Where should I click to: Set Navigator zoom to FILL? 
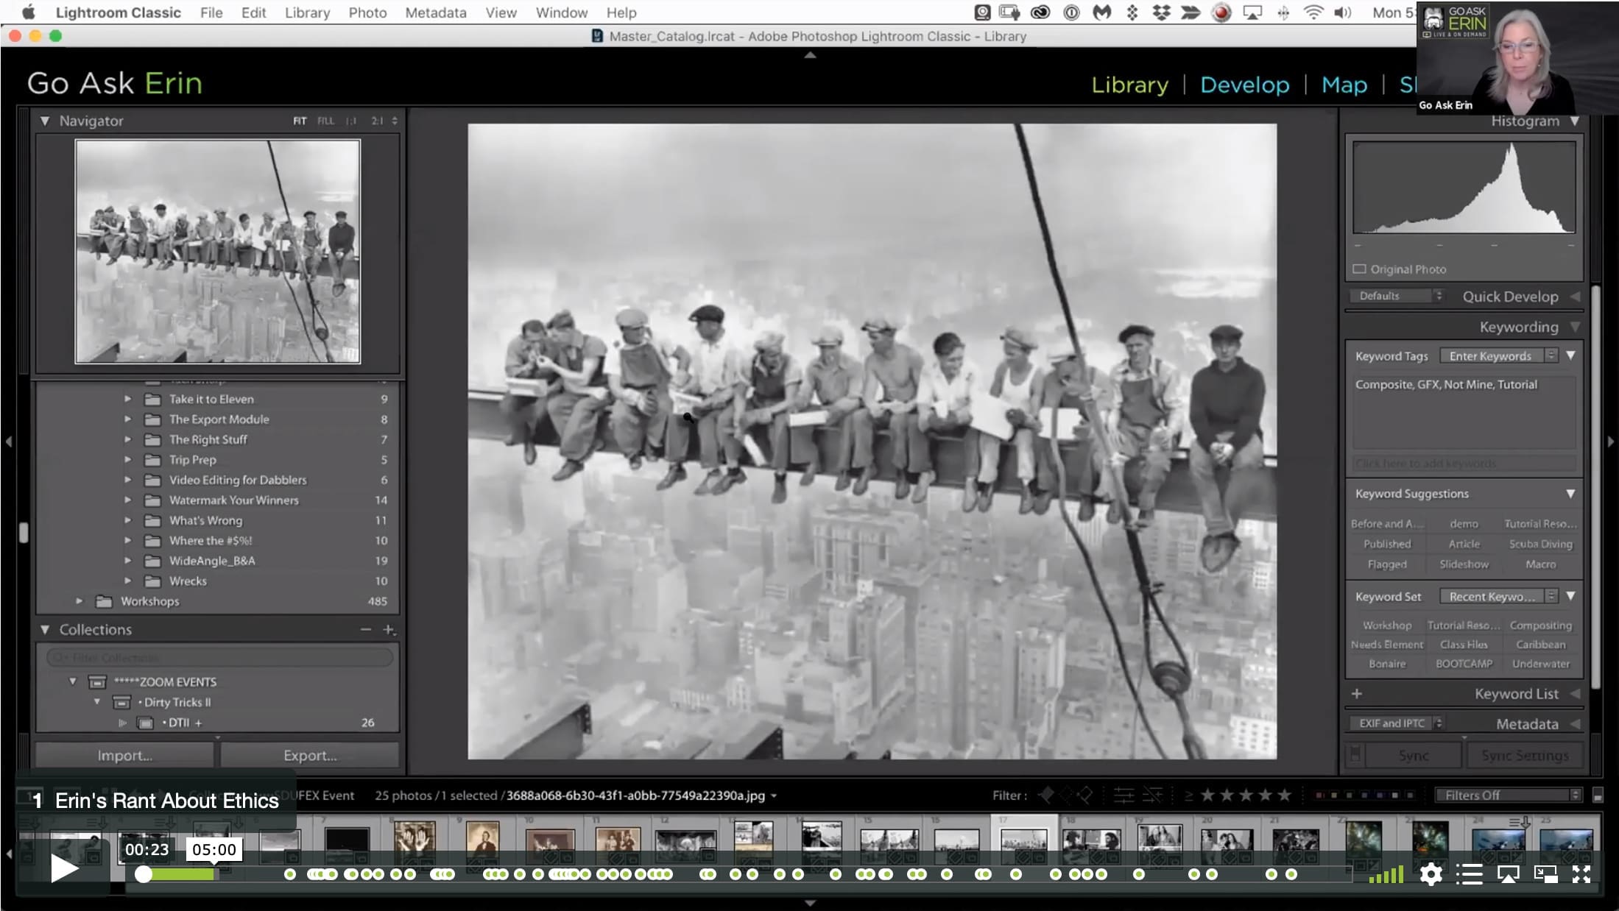coord(325,121)
